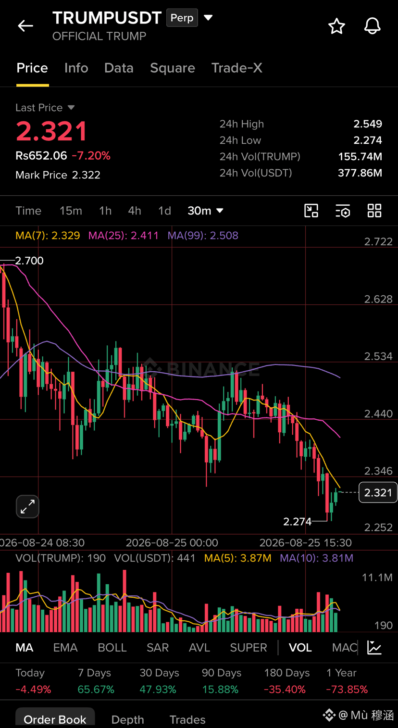Go back using the arrow icon
Viewport: 398px width, 728px height.
pos(25,26)
